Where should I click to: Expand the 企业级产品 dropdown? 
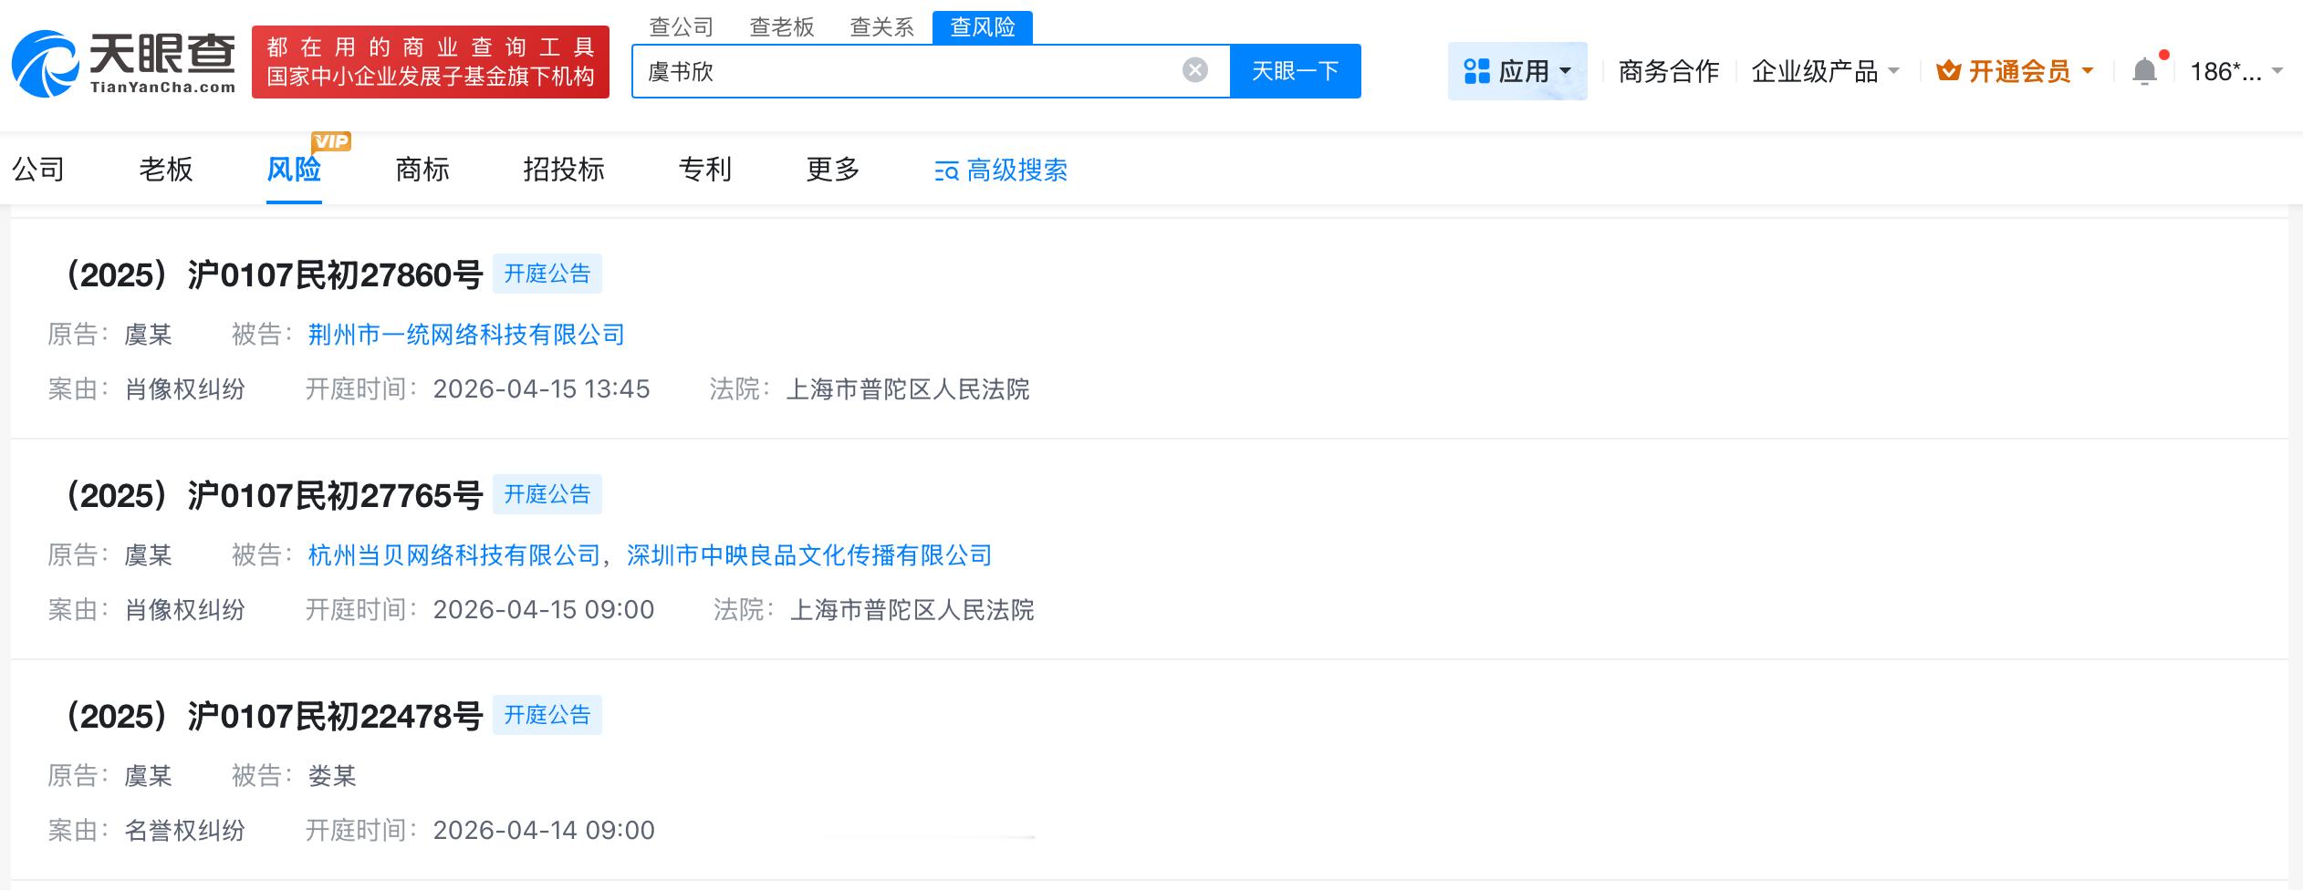1825,71
